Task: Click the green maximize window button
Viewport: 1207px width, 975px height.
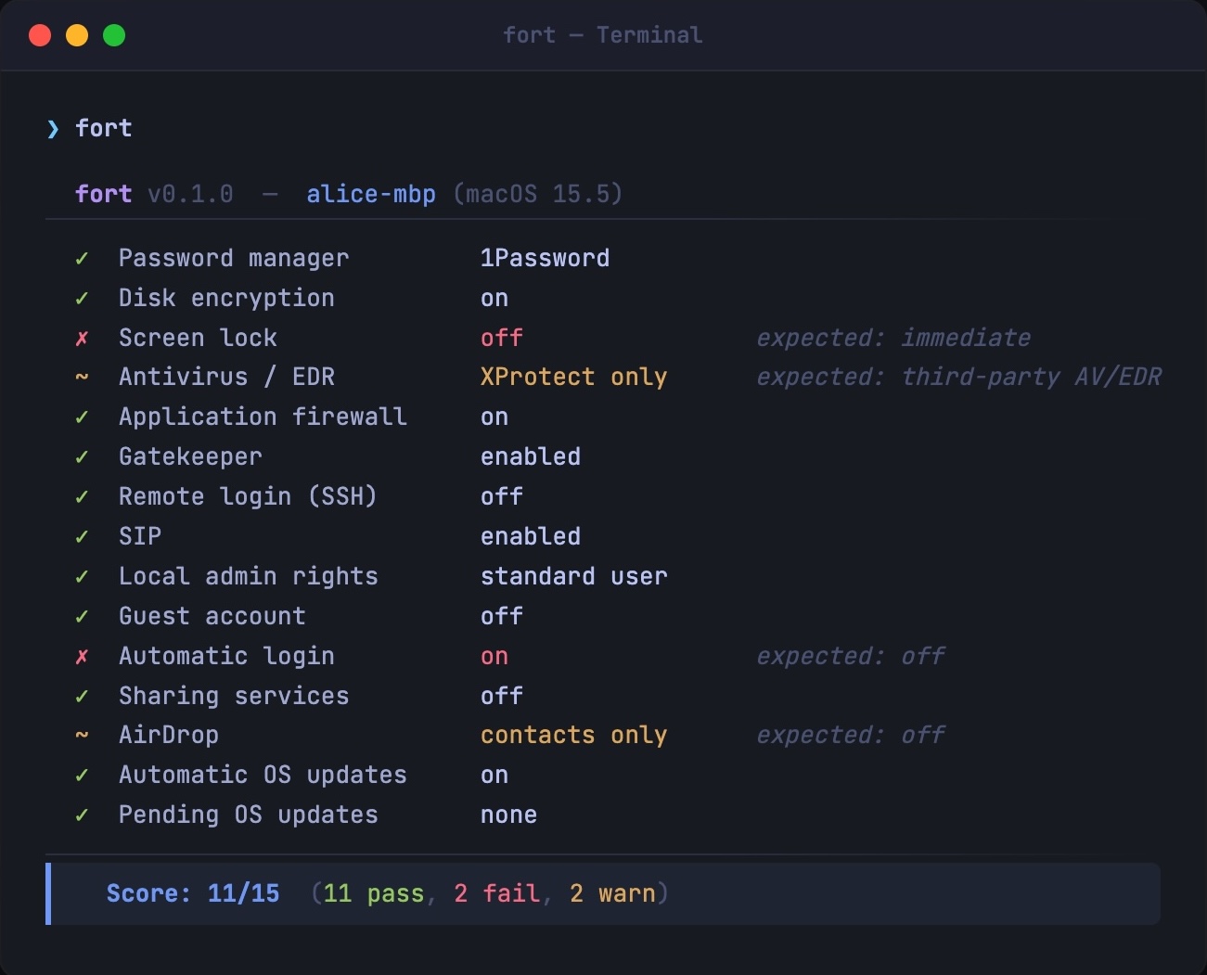Action: click(x=114, y=35)
